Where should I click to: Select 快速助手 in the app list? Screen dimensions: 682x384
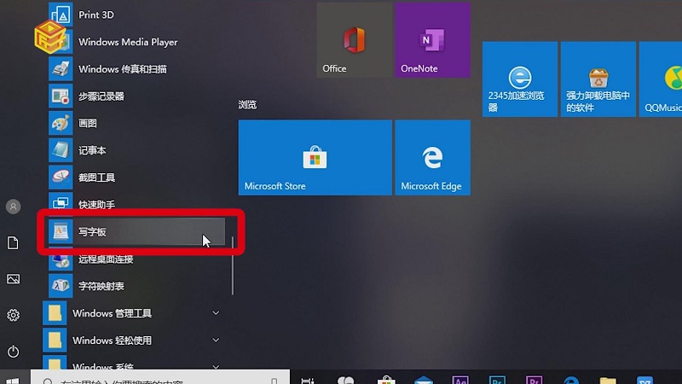96,205
